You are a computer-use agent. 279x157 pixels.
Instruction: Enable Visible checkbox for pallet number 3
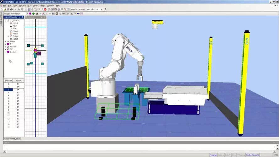click(x=18, y=92)
